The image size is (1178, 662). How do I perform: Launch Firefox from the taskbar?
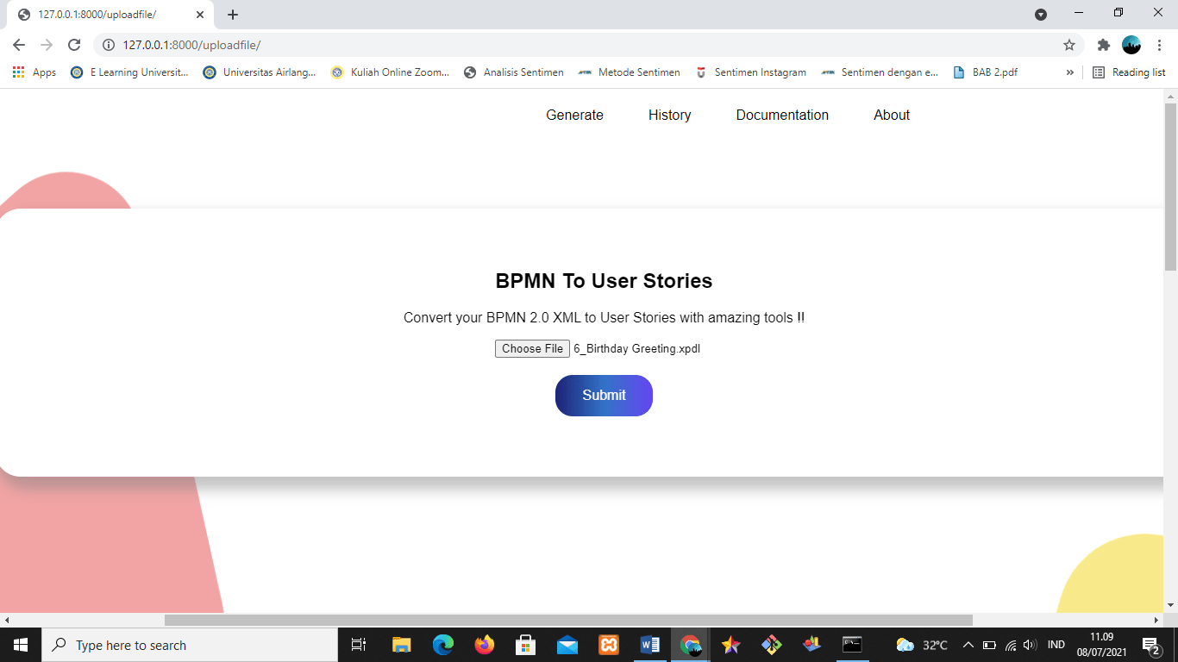[x=485, y=645]
